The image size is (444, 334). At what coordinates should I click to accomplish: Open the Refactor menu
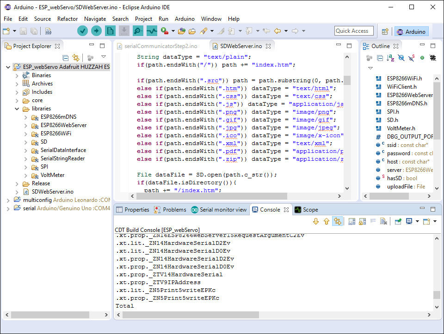coord(68,19)
